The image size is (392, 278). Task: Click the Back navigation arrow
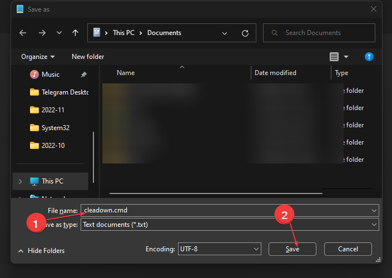tap(23, 33)
